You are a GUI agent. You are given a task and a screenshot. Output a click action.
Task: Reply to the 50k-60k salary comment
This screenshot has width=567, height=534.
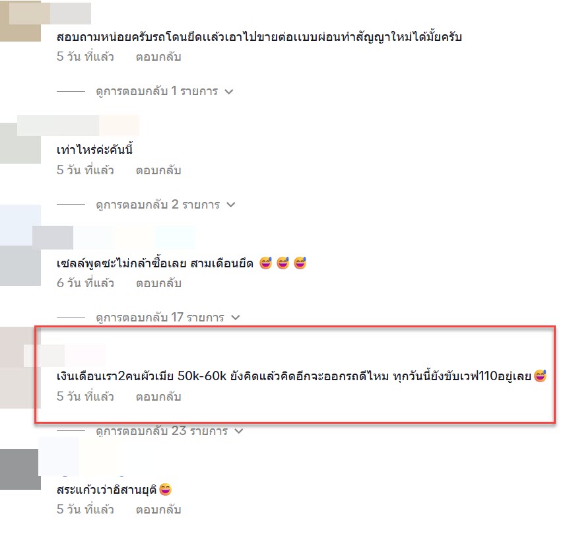(158, 397)
